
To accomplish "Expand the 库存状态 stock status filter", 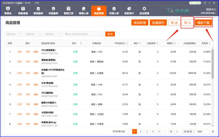I will click(x=53, y=34).
